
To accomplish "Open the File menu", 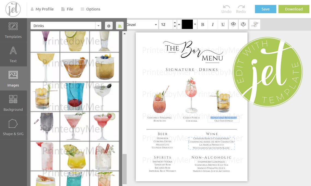I will point(67,9).
